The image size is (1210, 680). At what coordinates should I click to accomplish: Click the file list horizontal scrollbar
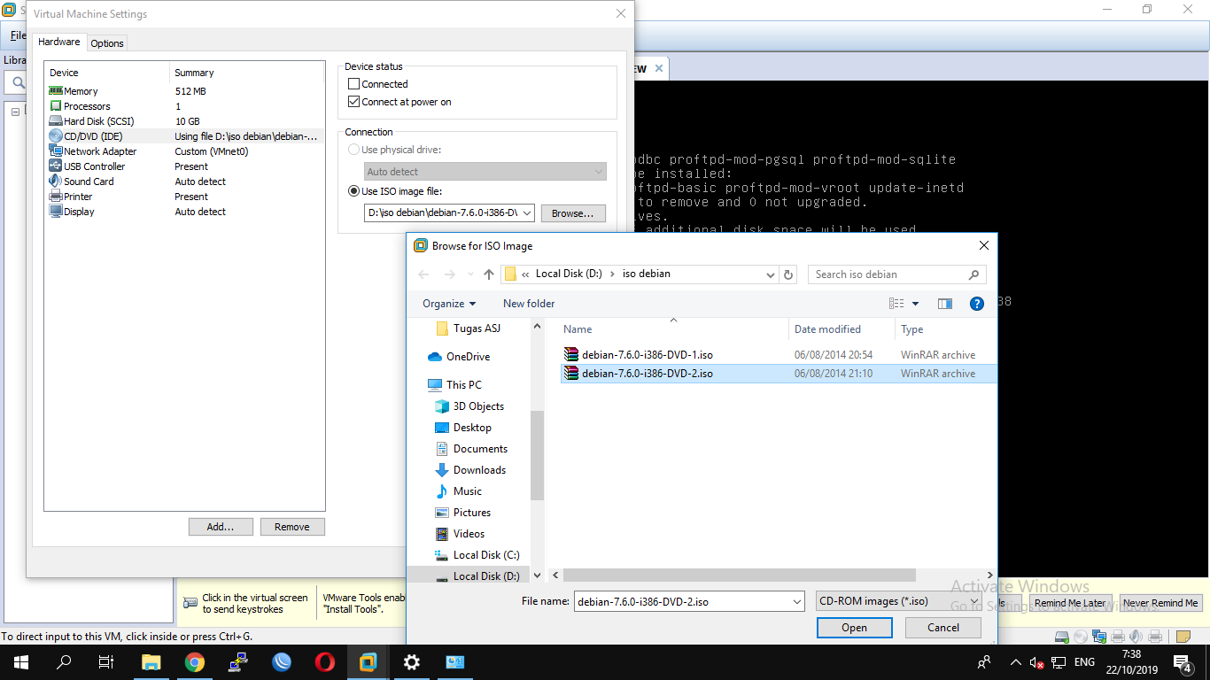pyautogui.click(x=739, y=576)
